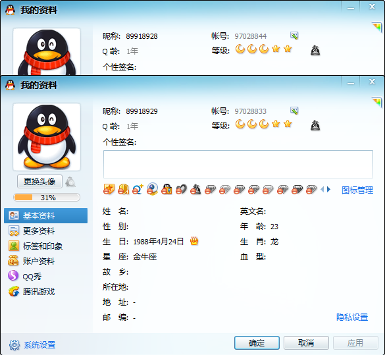Click the grey penguin icon beside level in back window
The width and height of the screenshot is (385, 355).
click(x=315, y=50)
